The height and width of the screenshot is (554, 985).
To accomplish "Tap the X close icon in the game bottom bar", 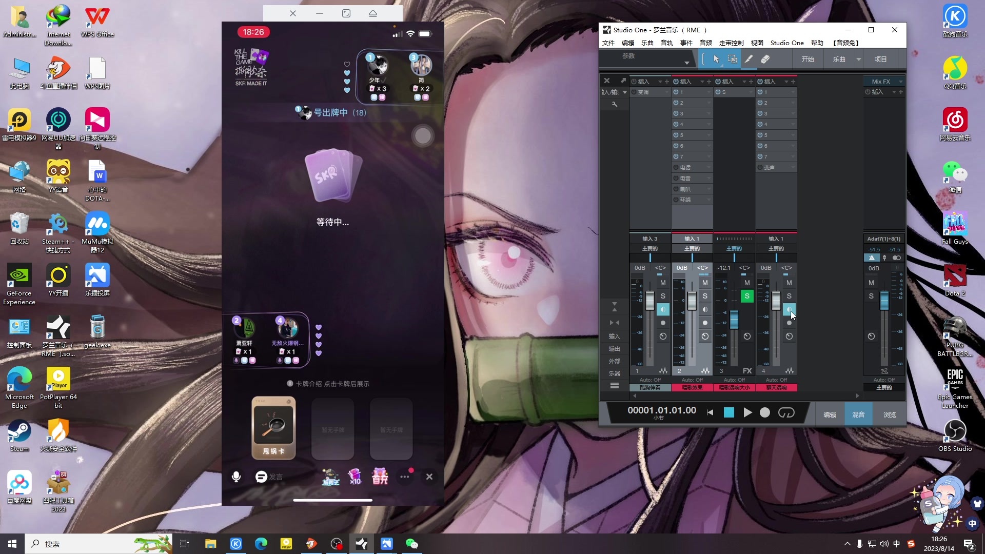I will [x=429, y=477].
